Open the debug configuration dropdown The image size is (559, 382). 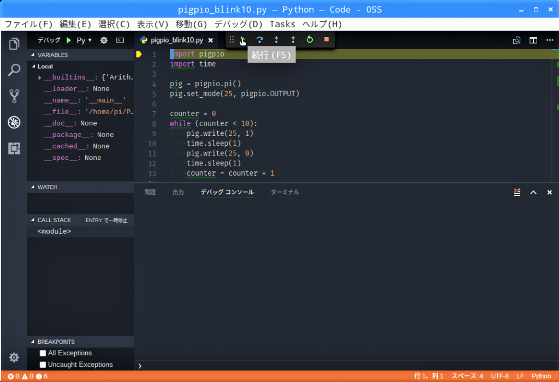(x=84, y=40)
